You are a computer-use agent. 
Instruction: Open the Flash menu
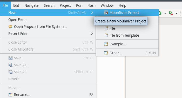click(91, 5)
